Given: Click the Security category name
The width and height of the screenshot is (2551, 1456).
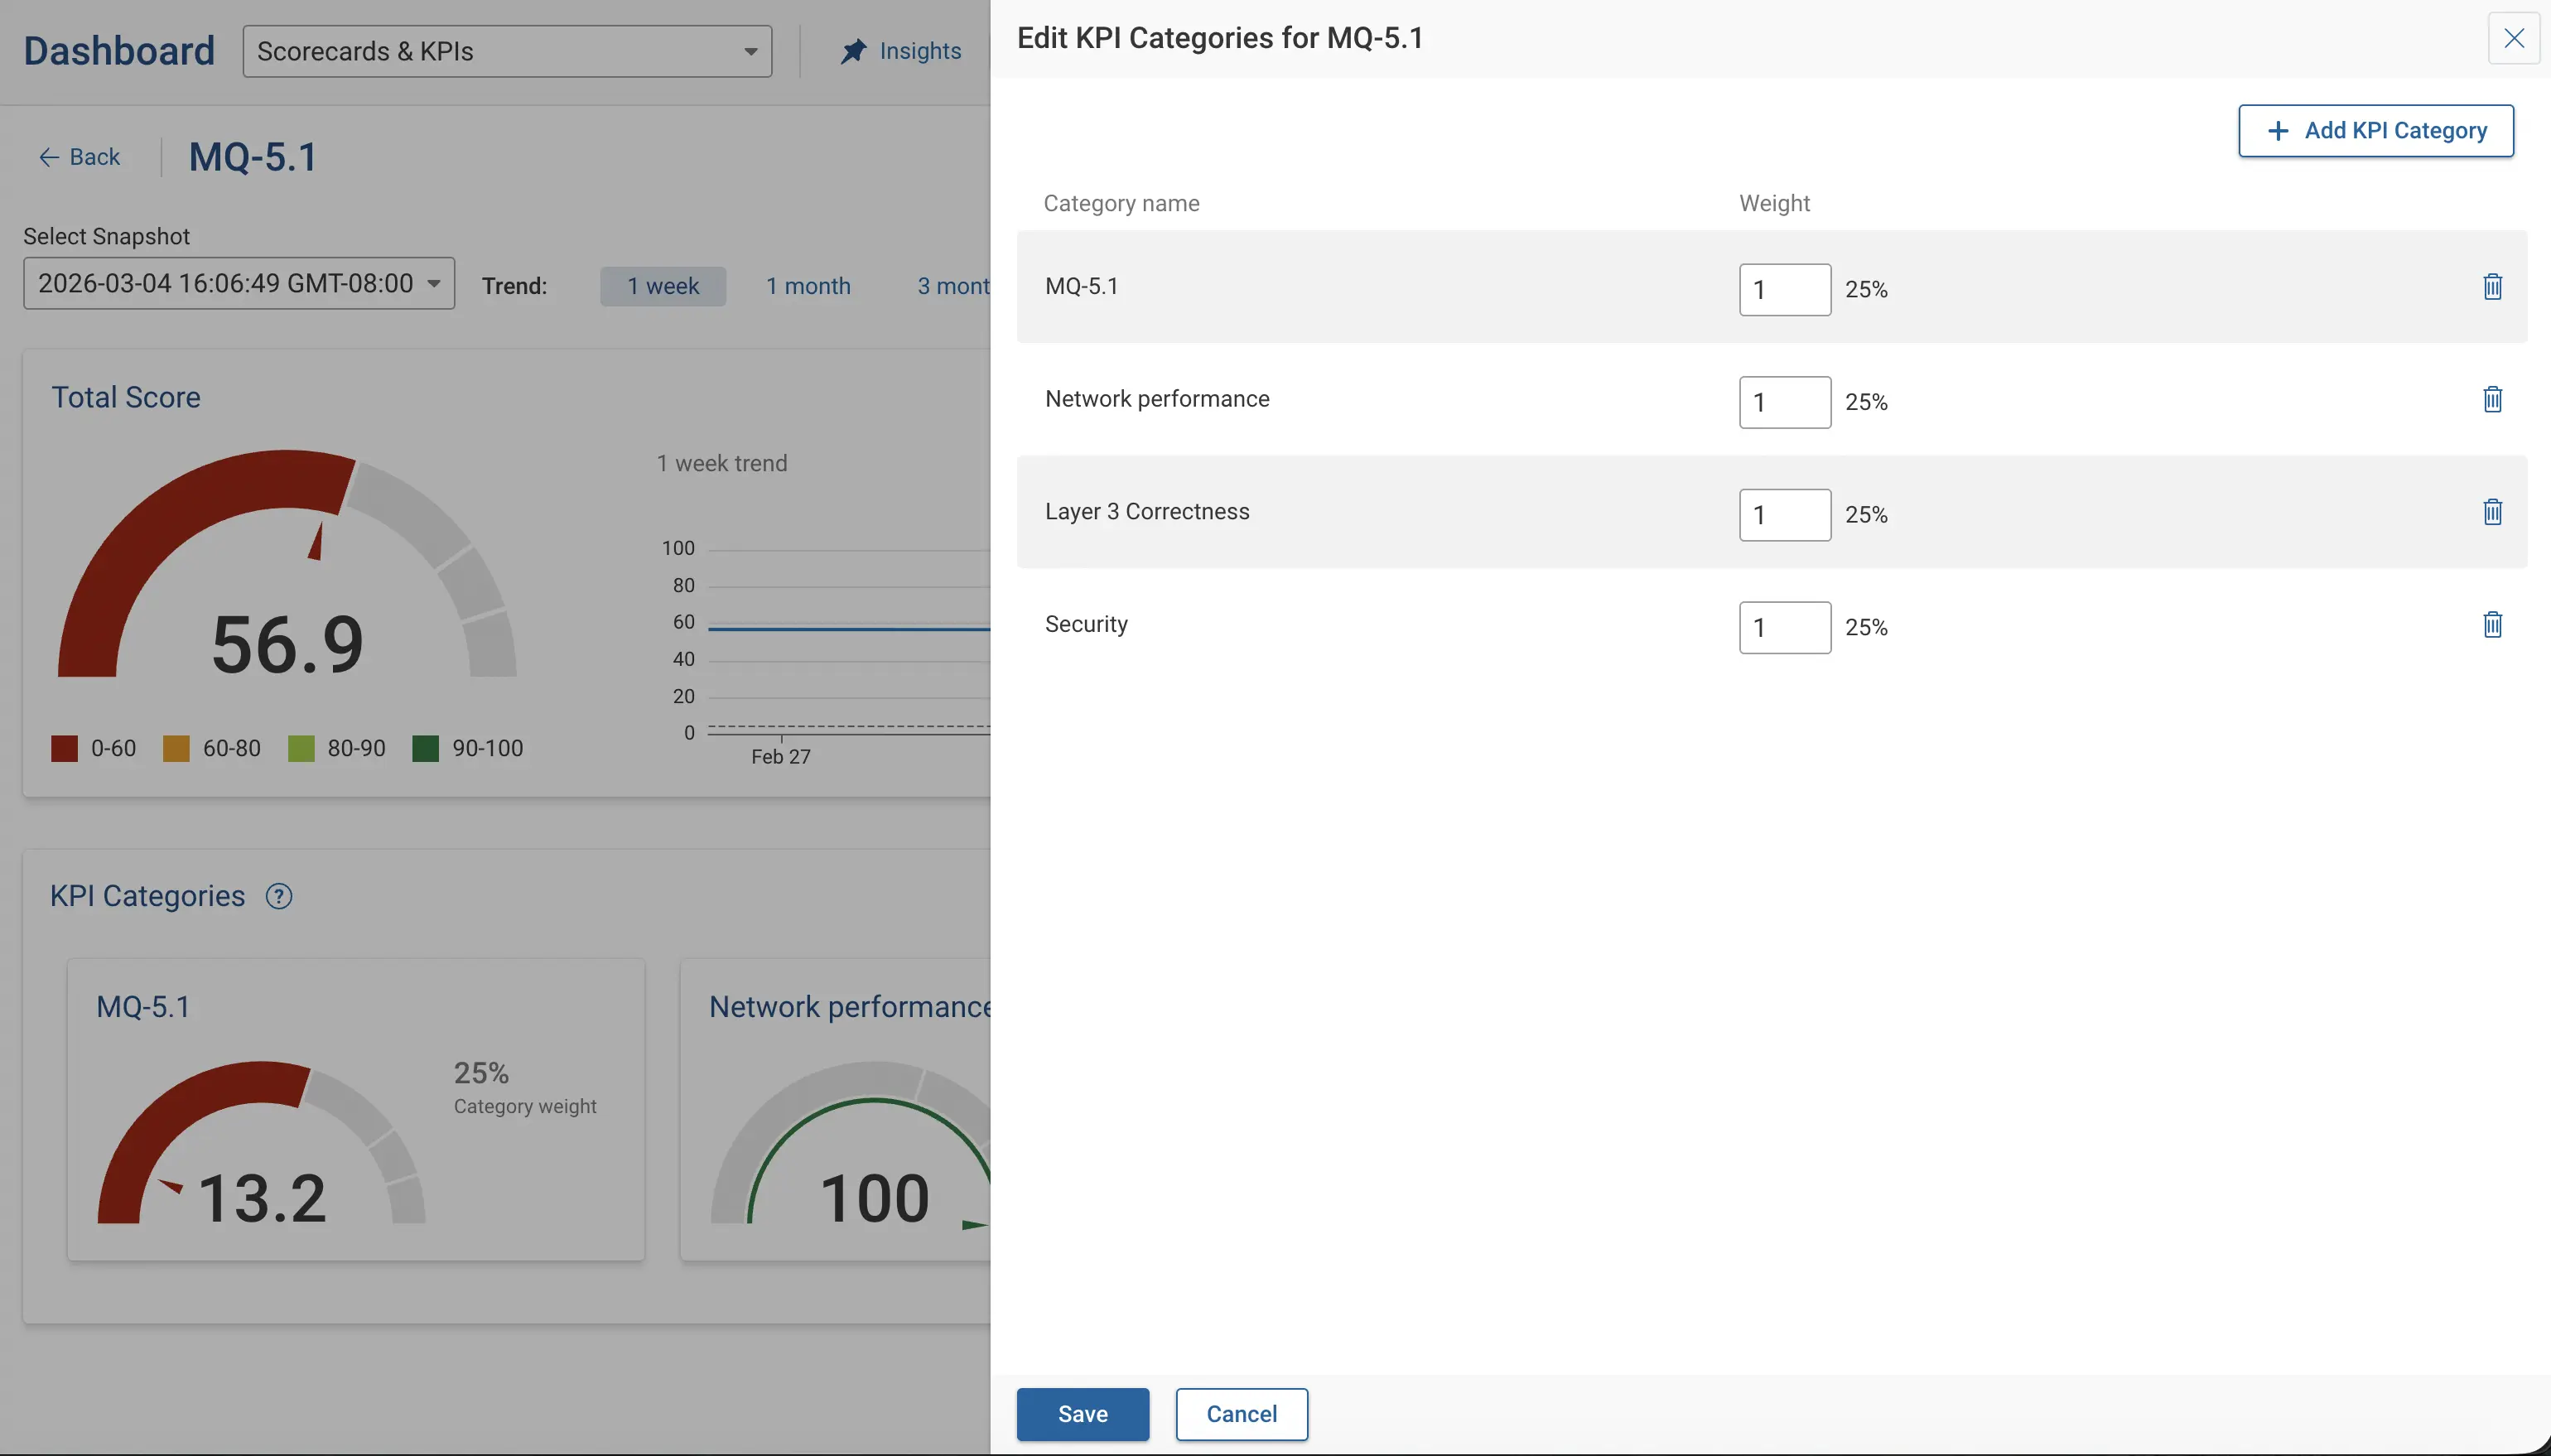Looking at the screenshot, I should pyautogui.click(x=1086, y=624).
